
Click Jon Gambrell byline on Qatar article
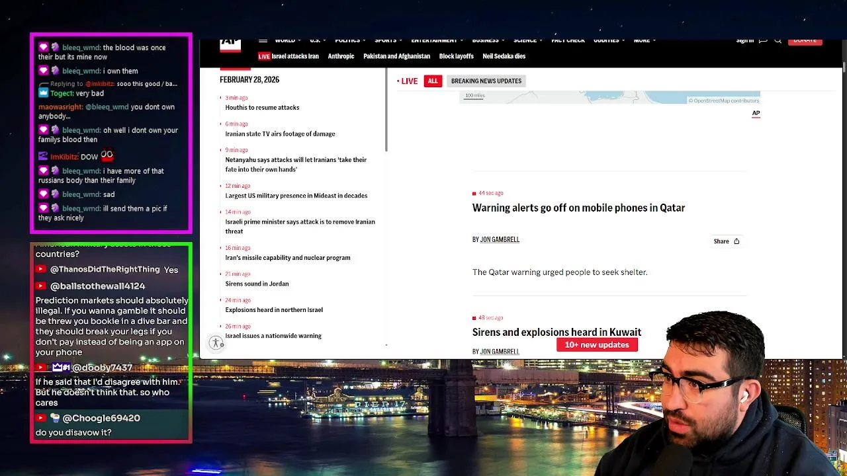click(500, 239)
